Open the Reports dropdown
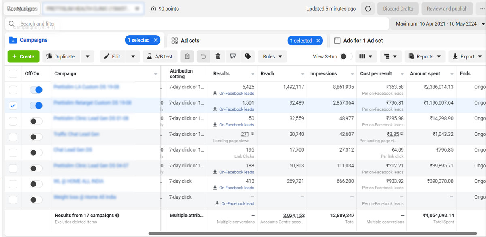486x237 pixels. [x=425, y=57]
